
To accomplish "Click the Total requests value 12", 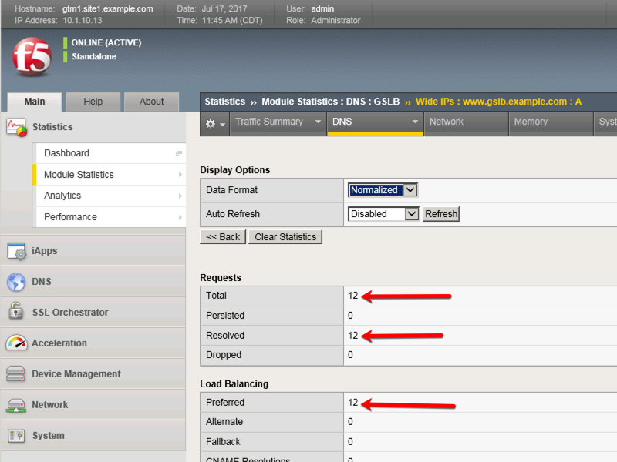I will (353, 296).
